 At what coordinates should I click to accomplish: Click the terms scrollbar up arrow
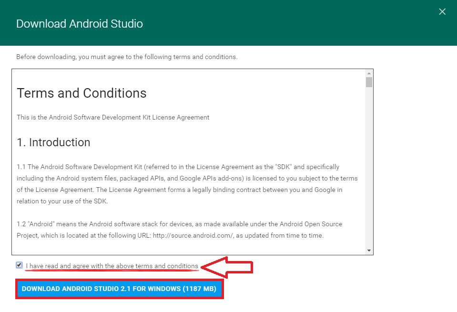click(369, 73)
